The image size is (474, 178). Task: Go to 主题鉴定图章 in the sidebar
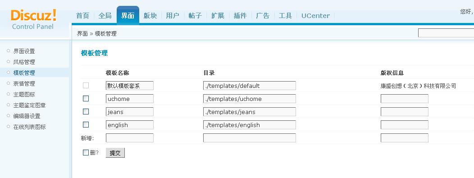pos(30,105)
